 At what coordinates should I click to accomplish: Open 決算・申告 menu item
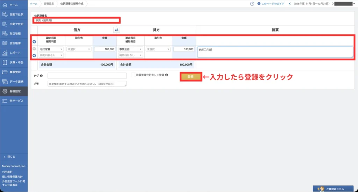[x=14, y=62]
